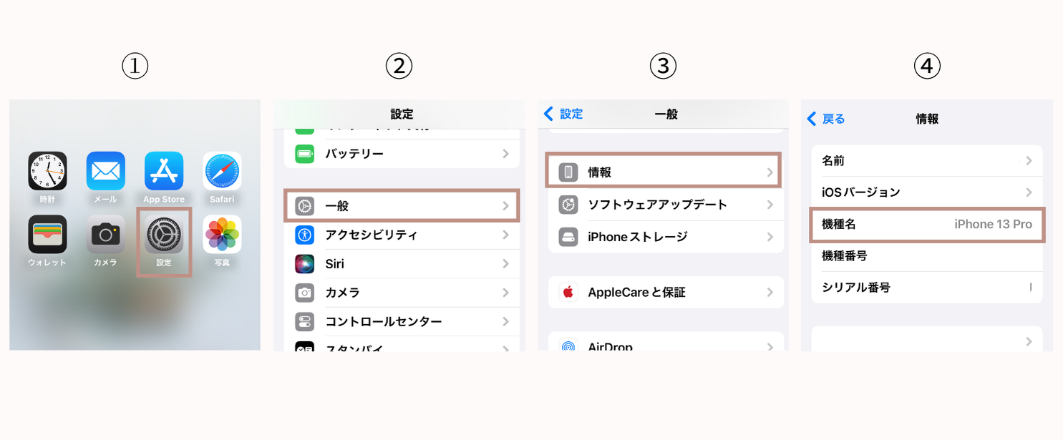This screenshot has width=1063, height=440.
Task: Tap the 設定 back link on the 一般 screen
Action: 563,114
